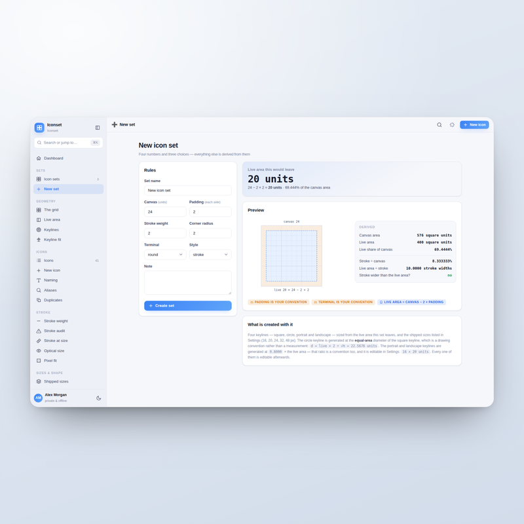Click the Duplicates copy icon
Viewport: 524px width, 524px height.
[x=39, y=300]
